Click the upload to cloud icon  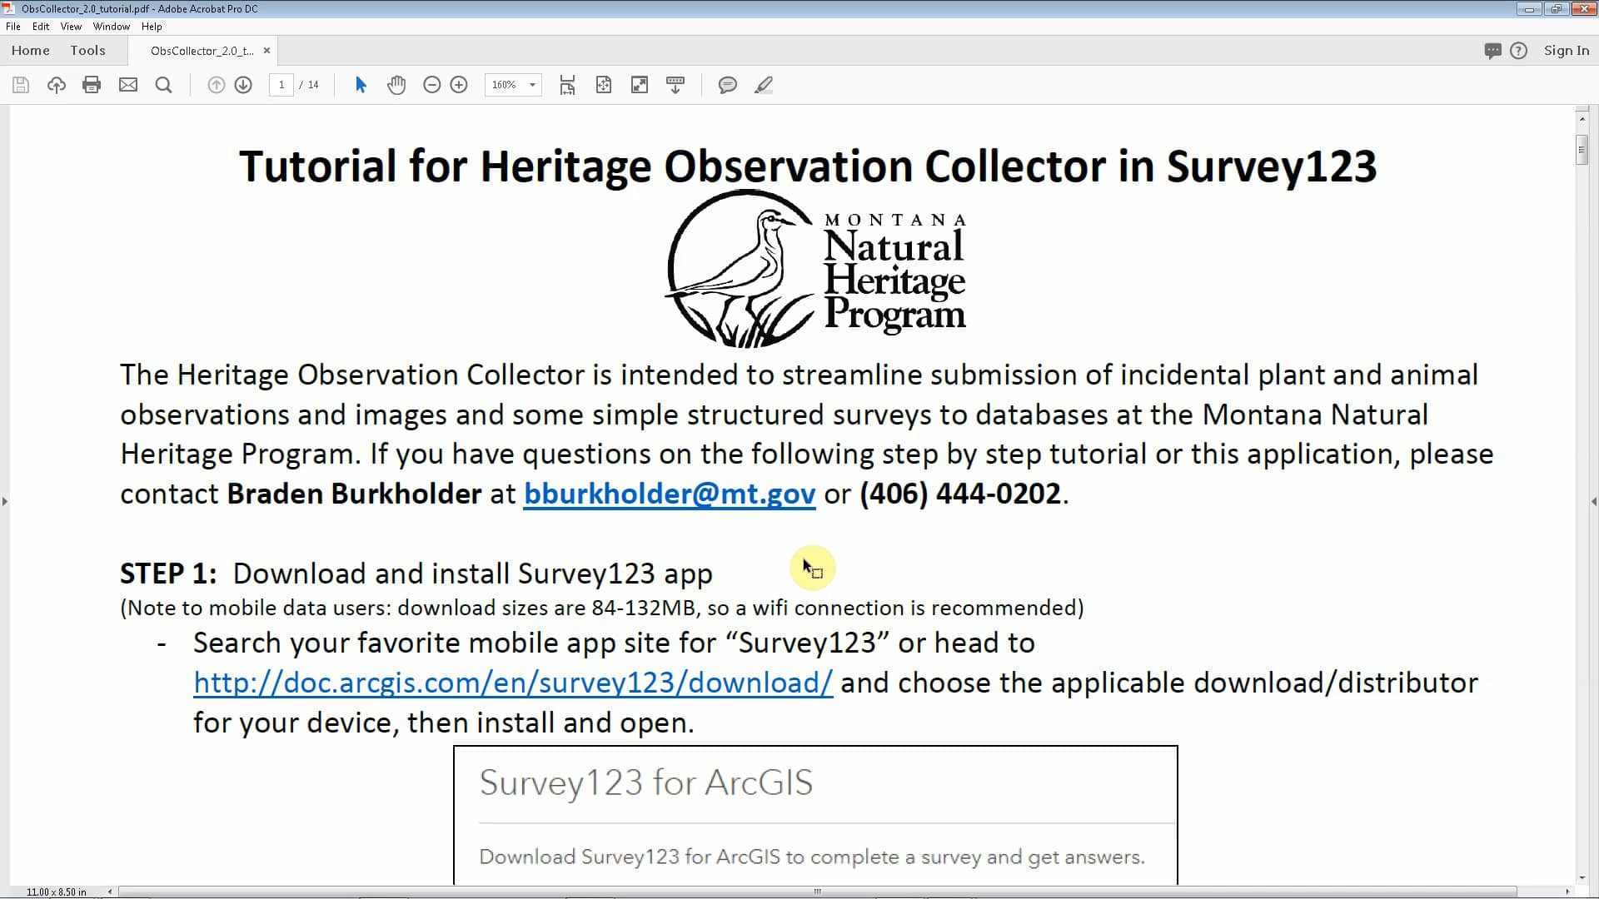click(x=57, y=85)
